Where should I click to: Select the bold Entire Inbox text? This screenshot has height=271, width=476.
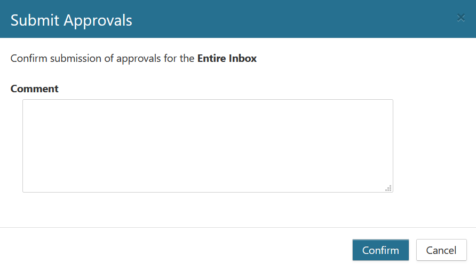[227, 59]
